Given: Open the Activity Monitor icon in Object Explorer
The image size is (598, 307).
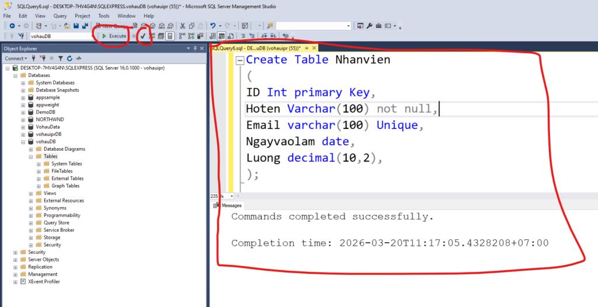Looking at the screenshot, I should click(x=78, y=58).
